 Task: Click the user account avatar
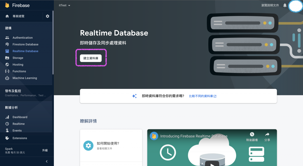[295, 6]
